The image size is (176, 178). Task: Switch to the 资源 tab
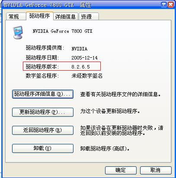89,16
